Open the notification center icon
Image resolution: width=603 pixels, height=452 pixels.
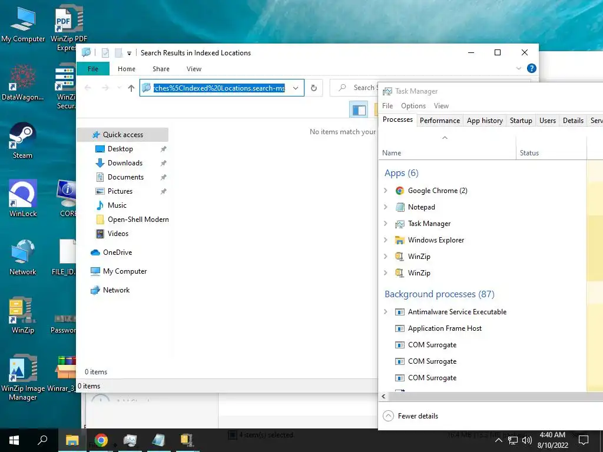click(584, 440)
